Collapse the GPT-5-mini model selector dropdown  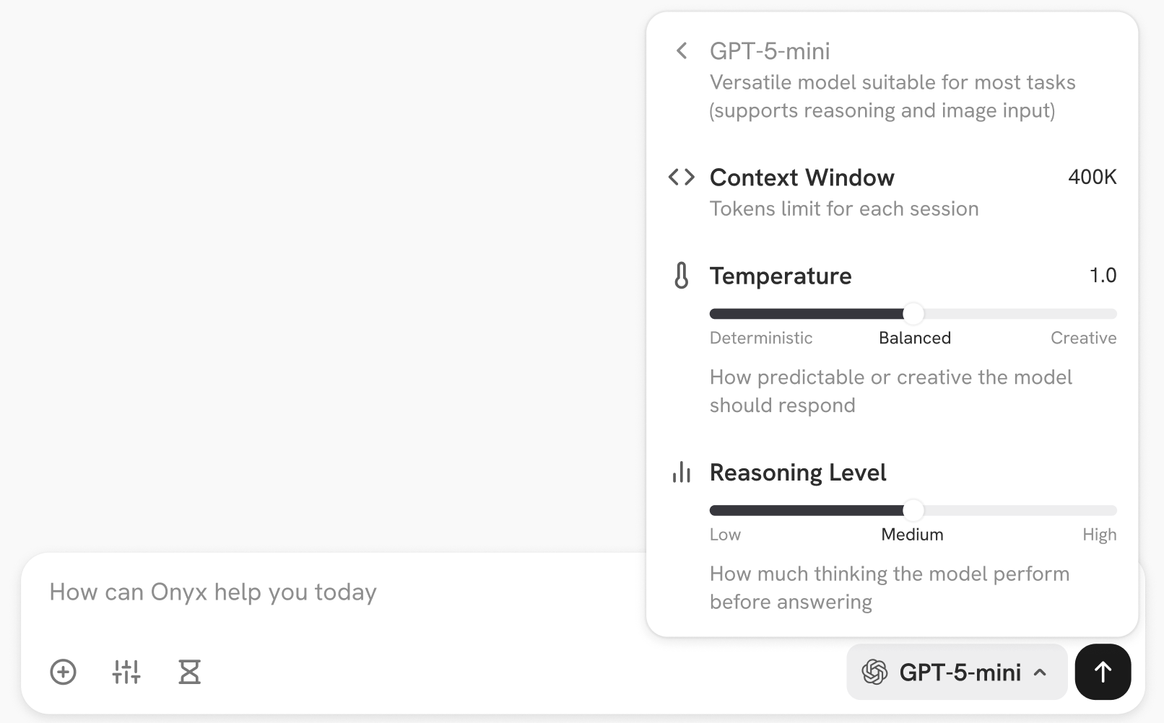957,672
